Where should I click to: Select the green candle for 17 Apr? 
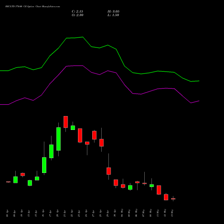click(52, 151)
